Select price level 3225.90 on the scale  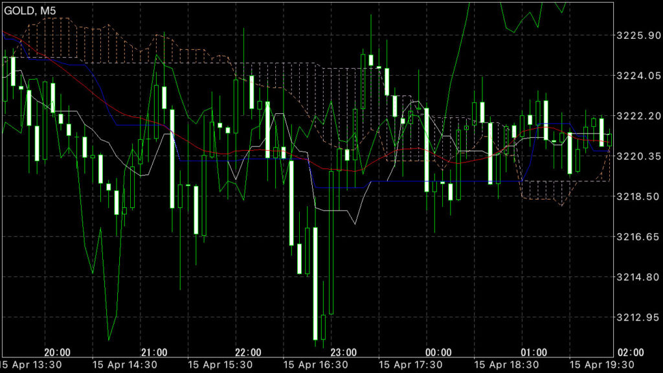coord(638,36)
